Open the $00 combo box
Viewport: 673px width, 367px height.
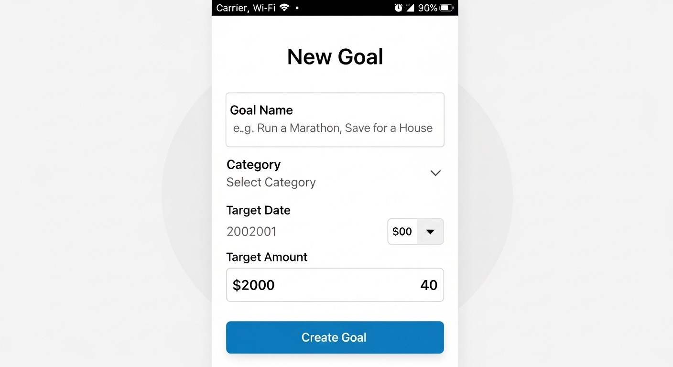(402, 232)
